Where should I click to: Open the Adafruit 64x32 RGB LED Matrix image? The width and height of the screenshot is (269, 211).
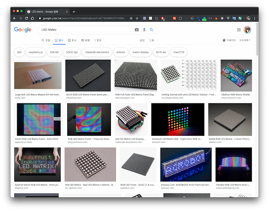click(37, 164)
